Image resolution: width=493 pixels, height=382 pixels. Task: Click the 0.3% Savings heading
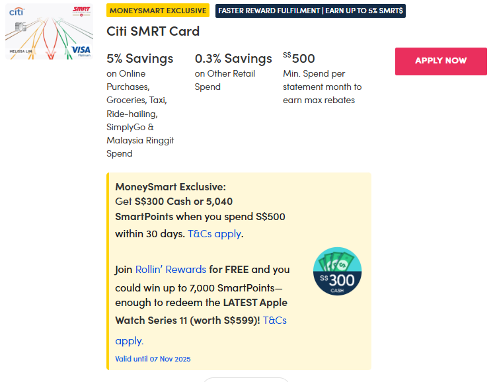(x=233, y=59)
